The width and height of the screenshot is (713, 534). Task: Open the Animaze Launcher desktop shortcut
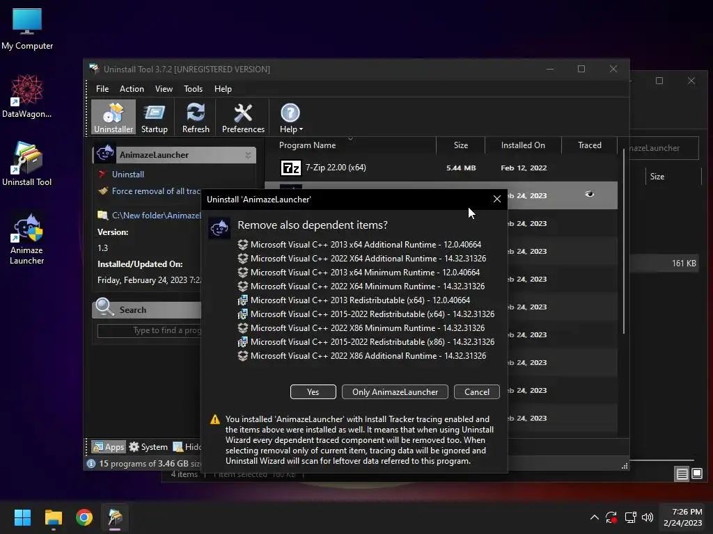tap(27, 239)
